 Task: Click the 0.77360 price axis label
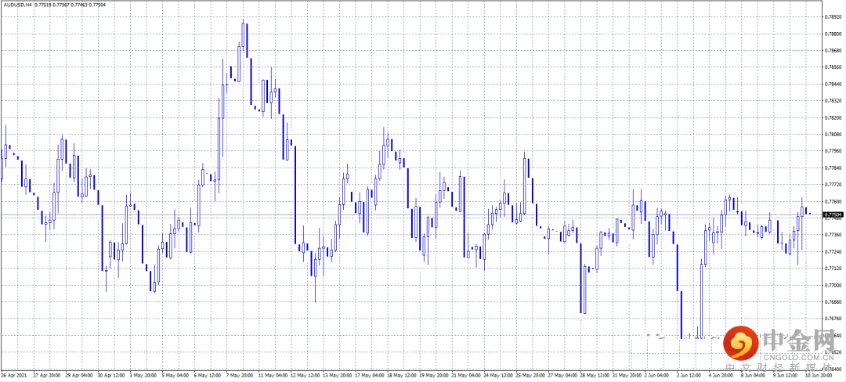833,235
